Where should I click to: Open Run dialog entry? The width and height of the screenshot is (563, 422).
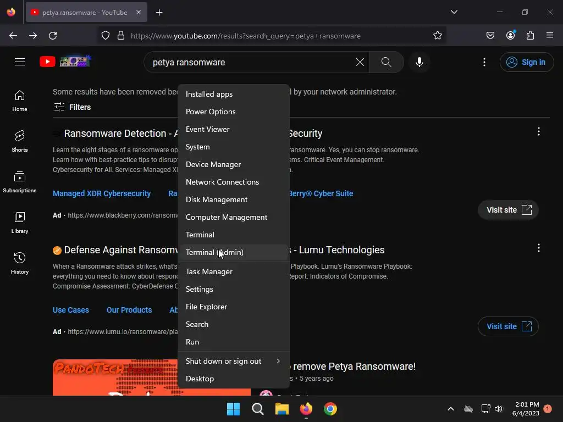tap(233, 342)
